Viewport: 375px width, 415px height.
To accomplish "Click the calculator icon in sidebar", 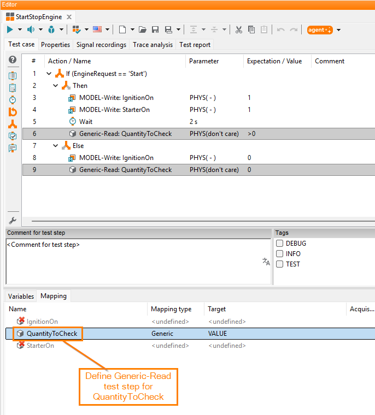I will (13, 88).
